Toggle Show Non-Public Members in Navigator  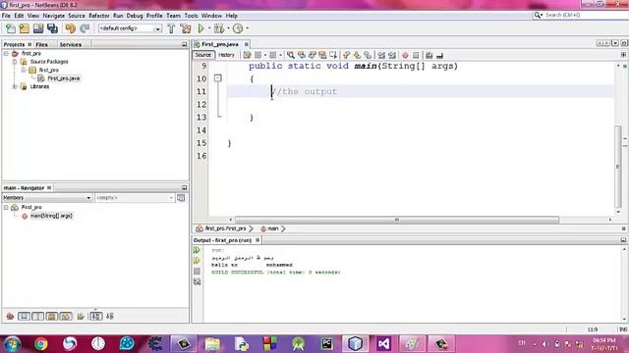click(x=52, y=316)
